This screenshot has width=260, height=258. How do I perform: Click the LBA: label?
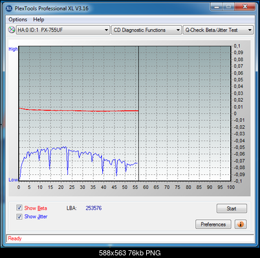point(72,208)
